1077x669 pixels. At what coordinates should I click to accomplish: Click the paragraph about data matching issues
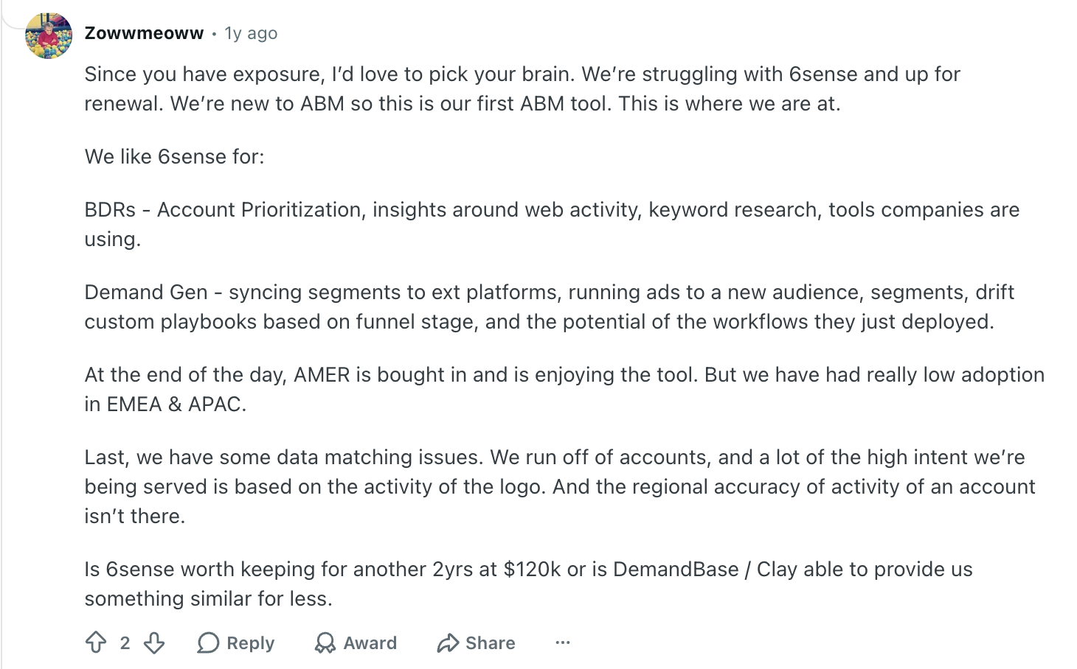[560, 486]
